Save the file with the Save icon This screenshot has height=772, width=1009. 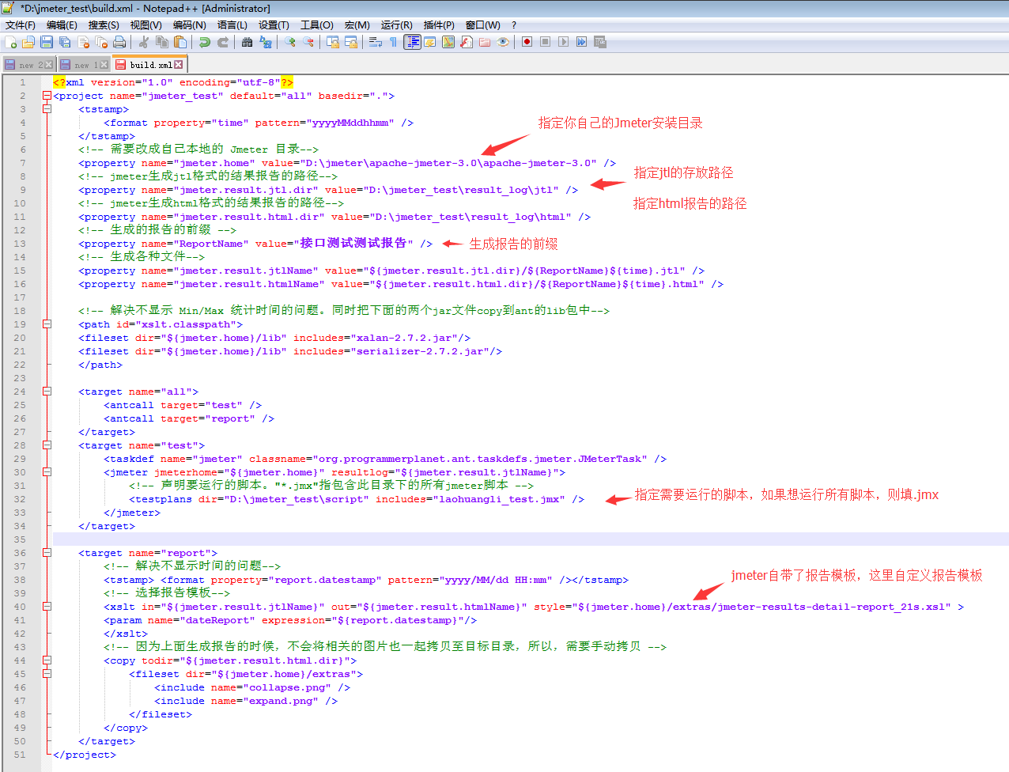(x=47, y=42)
